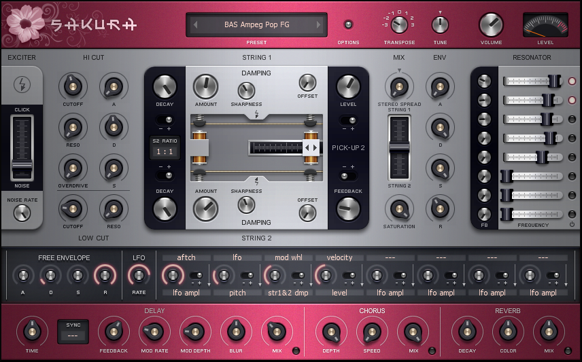
Task: Click the resonator power icon
Action: pos(572,224)
